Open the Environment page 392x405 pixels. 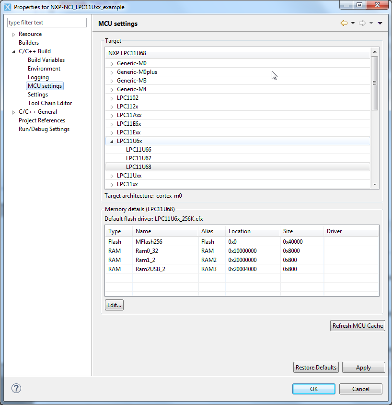coord(44,69)
